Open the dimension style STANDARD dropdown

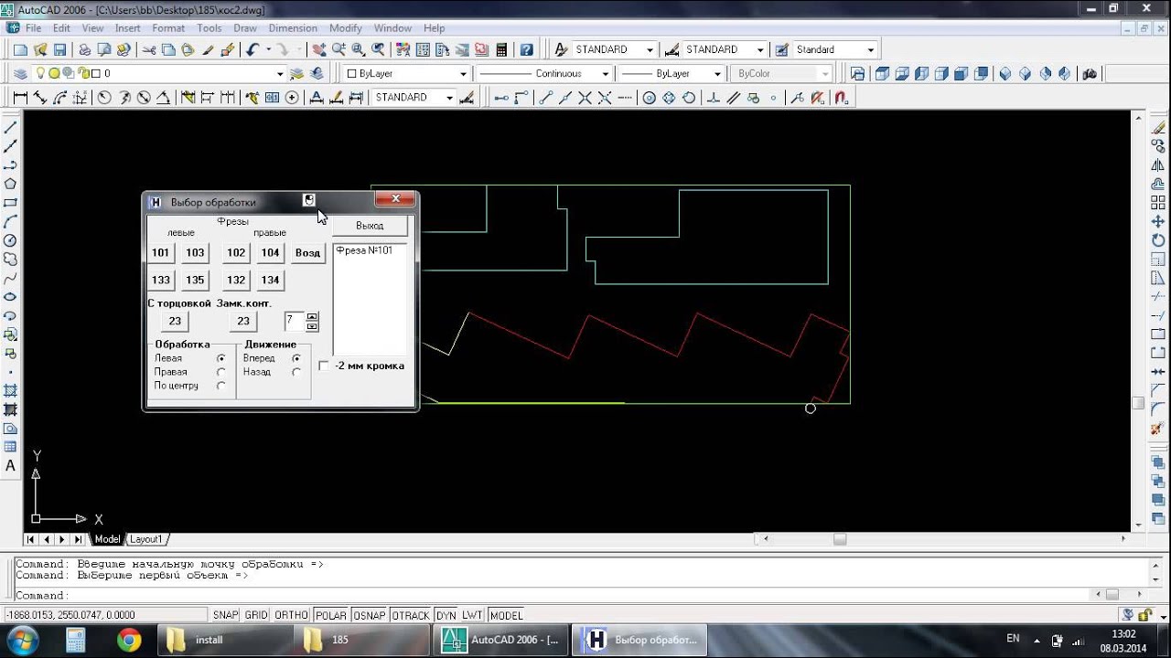pos(760,49)
